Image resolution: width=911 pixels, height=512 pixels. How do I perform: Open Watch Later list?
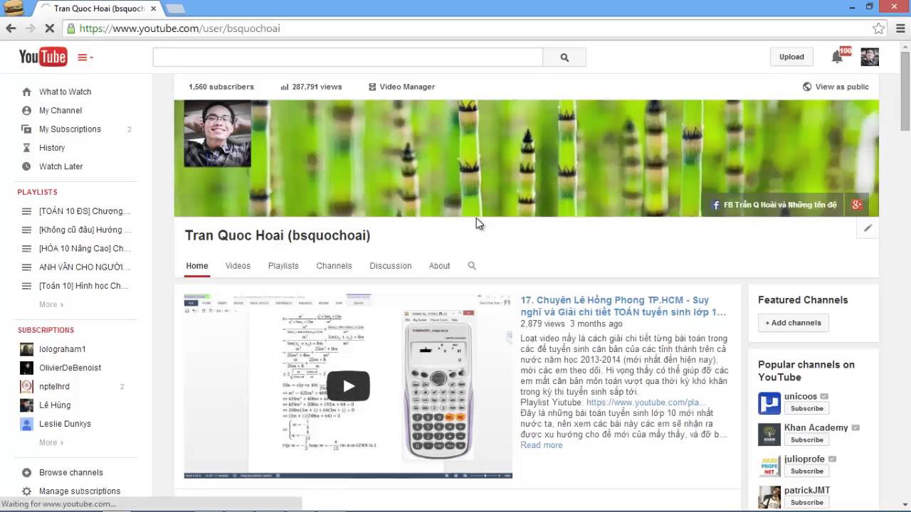tap(61, 166)
